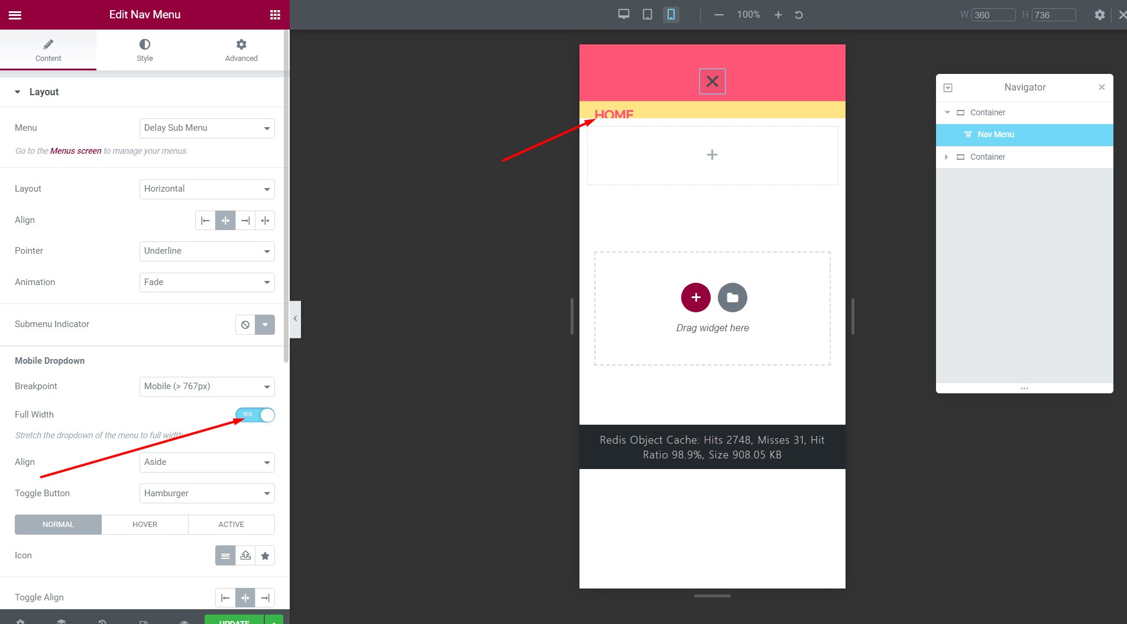This screenshot has height=624, width=1127.
Task: Open the Elementor hamburger menu
Action: click(15, 14)
